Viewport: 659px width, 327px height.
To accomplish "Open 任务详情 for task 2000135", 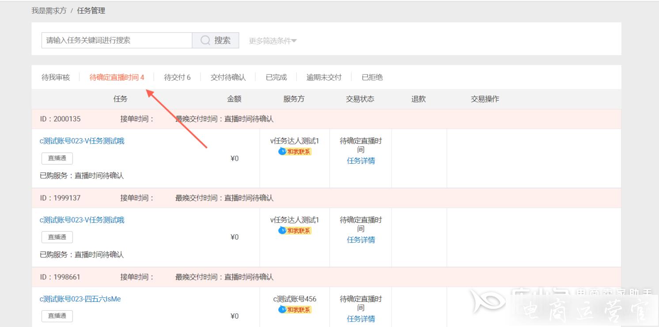I will point(361,161).
